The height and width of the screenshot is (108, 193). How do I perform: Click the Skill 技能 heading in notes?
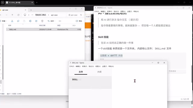point(103,37)
